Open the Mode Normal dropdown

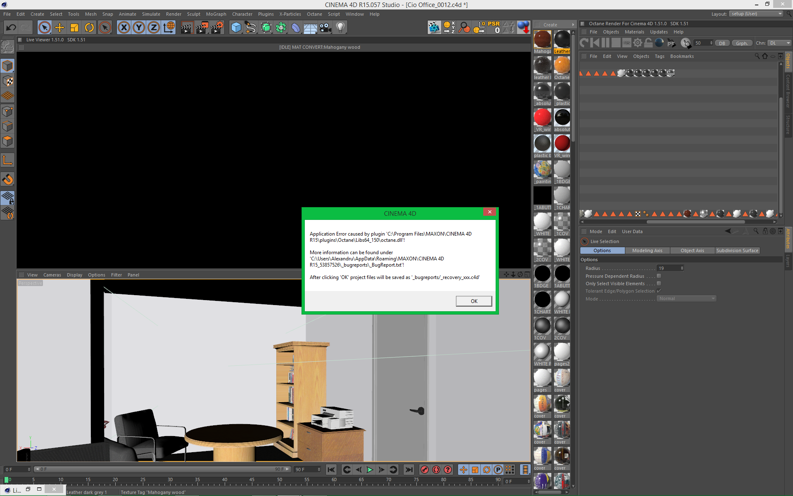coord(686,298)
